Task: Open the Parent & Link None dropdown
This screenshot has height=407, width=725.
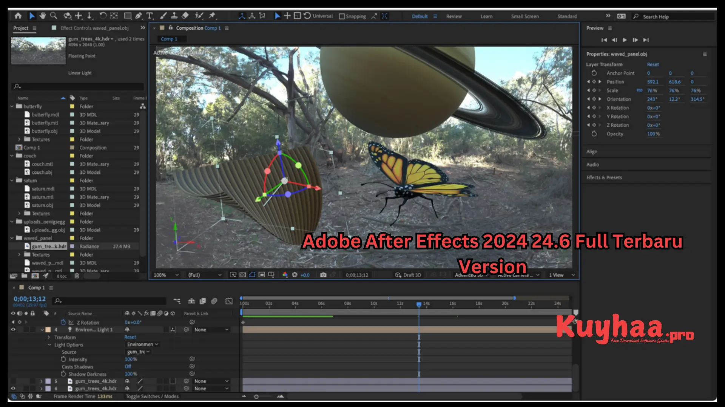Action: (x=211, y=329)
